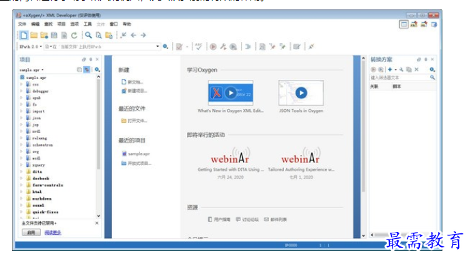Click the first pin icon in toolbar

272,46
